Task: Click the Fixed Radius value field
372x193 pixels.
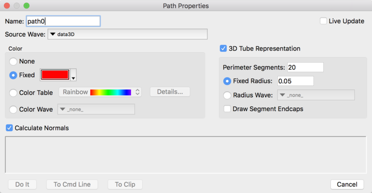Action: coord(296,81)
